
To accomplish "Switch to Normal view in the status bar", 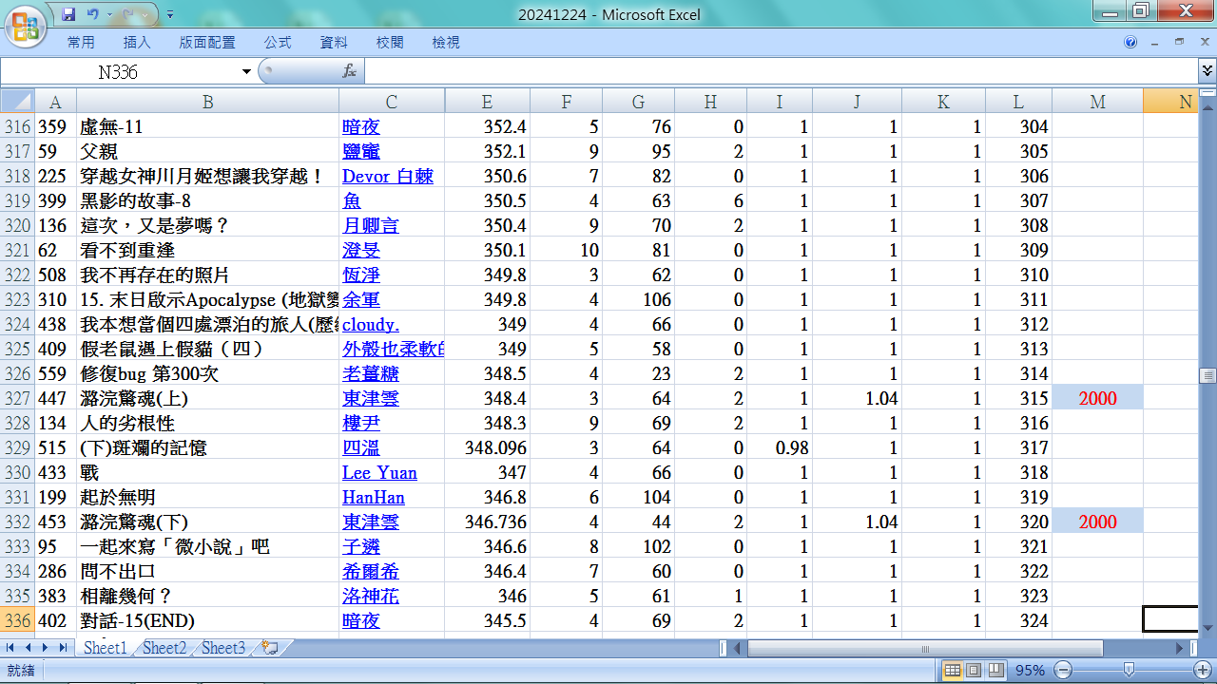I will point(953,670).
